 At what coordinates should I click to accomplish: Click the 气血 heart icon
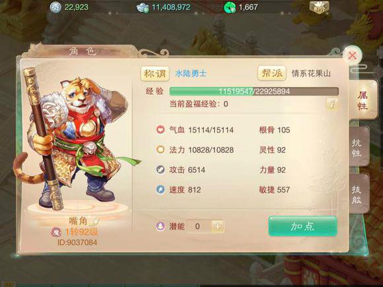pos(160,129)
